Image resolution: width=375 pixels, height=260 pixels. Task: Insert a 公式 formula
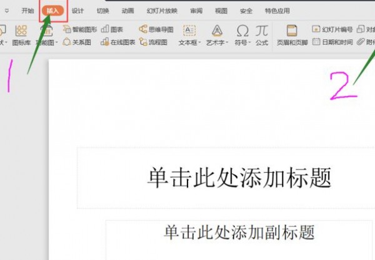[262, 36]
